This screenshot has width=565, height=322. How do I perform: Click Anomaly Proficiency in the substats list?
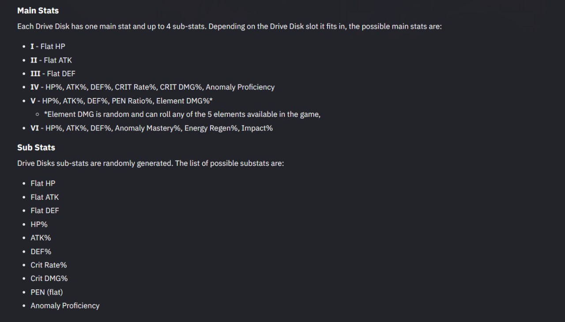(65, 306)
